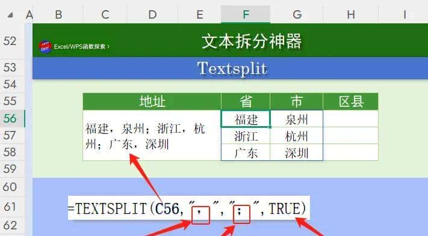Viewport: 428px width, 236px height.
Task: Select column B header
Action: click(58, 14)
